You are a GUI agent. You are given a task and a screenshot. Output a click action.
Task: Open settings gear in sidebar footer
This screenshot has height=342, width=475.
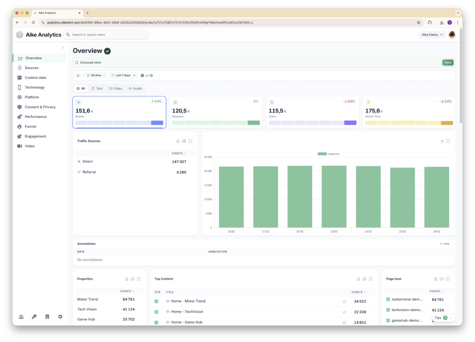(x=60, y=316)
